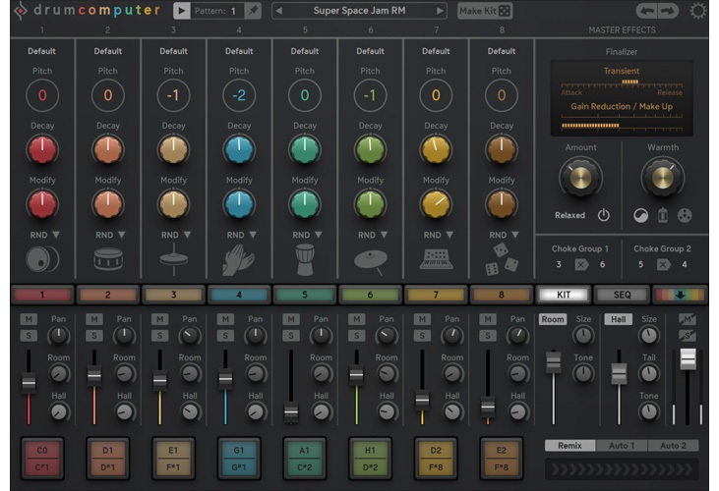This screenshot has width=719, height=491.
Task: Mute channel 1 with its M button
Action: click(28, 319)
